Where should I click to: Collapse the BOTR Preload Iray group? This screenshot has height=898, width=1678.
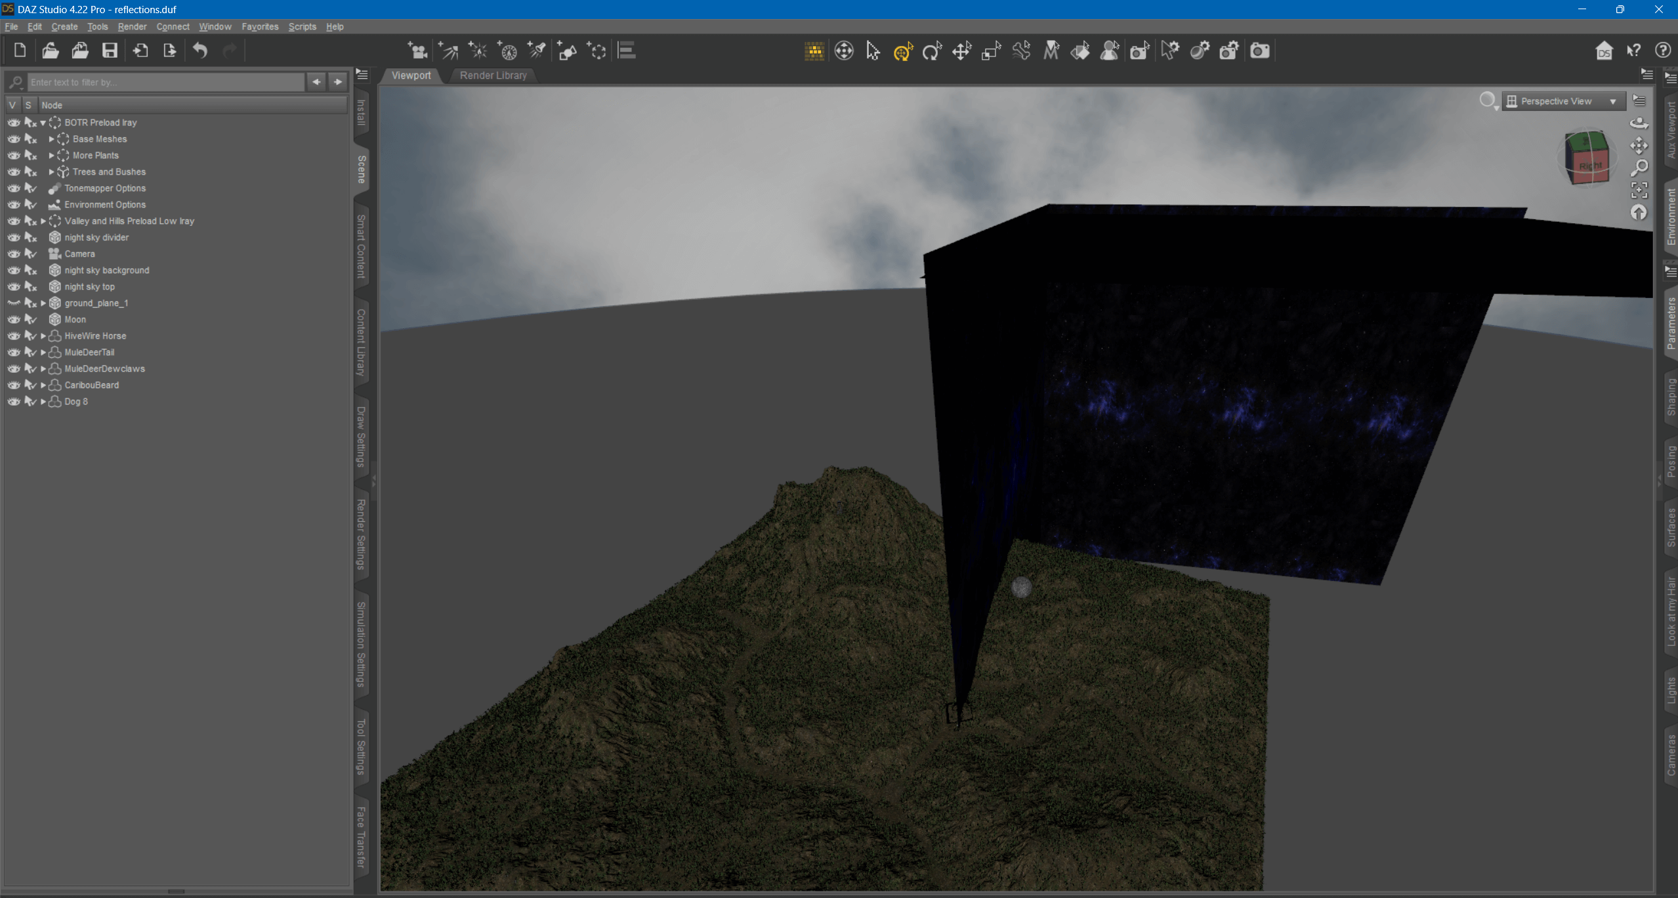[x=43, y=123]
